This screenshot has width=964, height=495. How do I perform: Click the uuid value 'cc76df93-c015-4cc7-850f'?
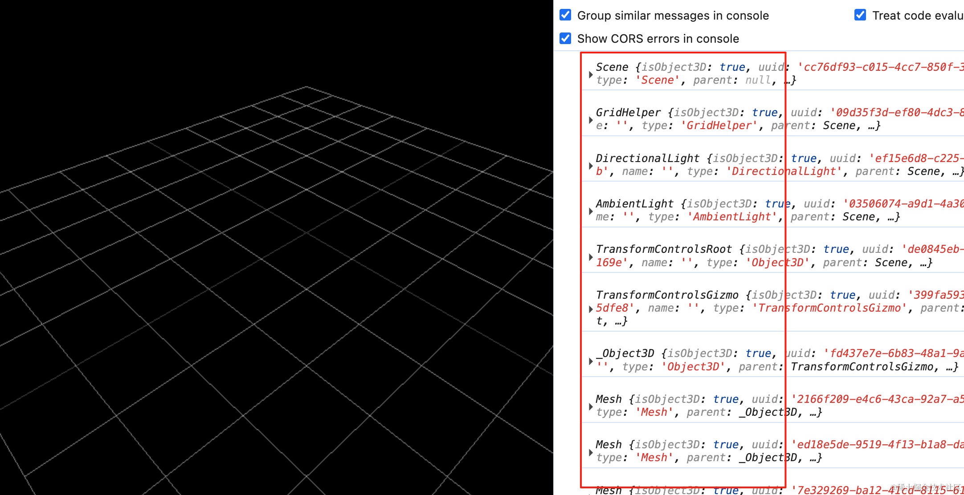(880, 67)
